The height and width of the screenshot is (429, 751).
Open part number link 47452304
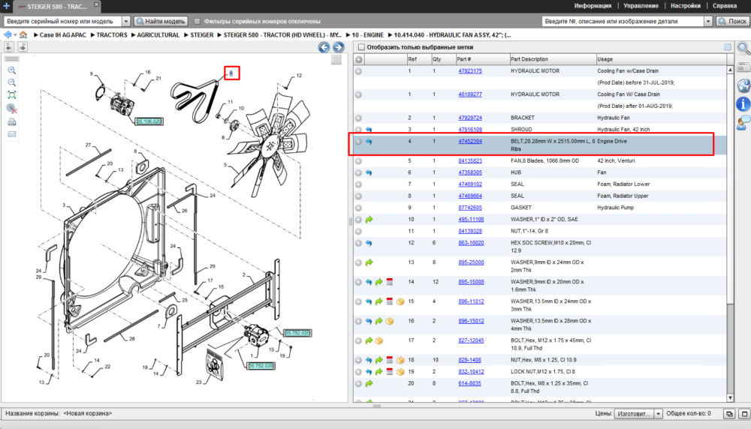pos(470,142)
